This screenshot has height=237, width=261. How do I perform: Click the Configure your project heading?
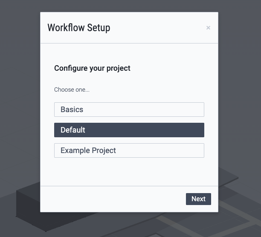pyautogui.click(x=92, y=68)
